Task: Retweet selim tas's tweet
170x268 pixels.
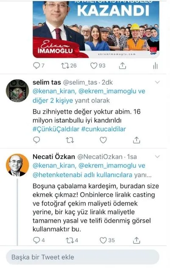Action: tap(70, 140)
